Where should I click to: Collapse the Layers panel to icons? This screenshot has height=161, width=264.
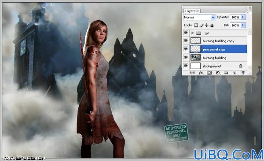[x=246, y=8]
